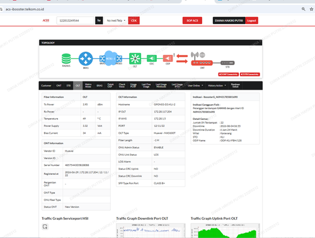Click the internet number search field

76,20
